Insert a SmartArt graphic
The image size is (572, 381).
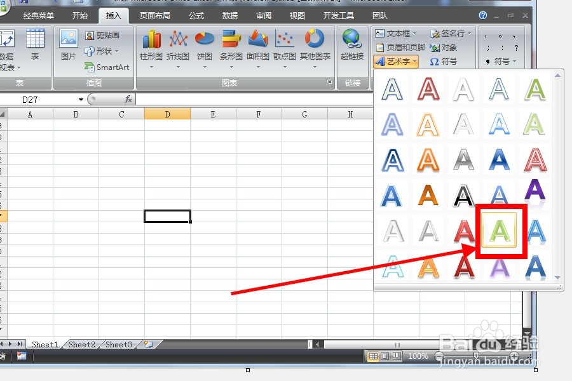tap(107, 67)
